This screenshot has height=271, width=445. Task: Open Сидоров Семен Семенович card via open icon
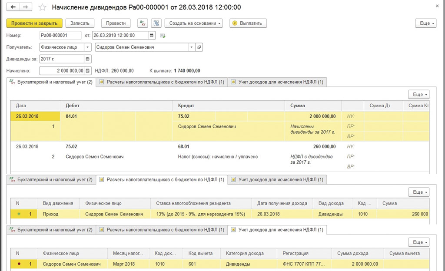(x=199, y=47)
